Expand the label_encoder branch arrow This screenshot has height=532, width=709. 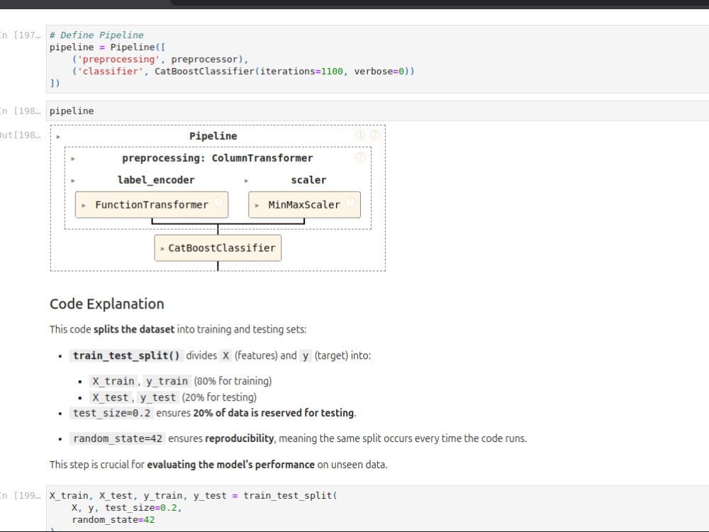point(72,179)
